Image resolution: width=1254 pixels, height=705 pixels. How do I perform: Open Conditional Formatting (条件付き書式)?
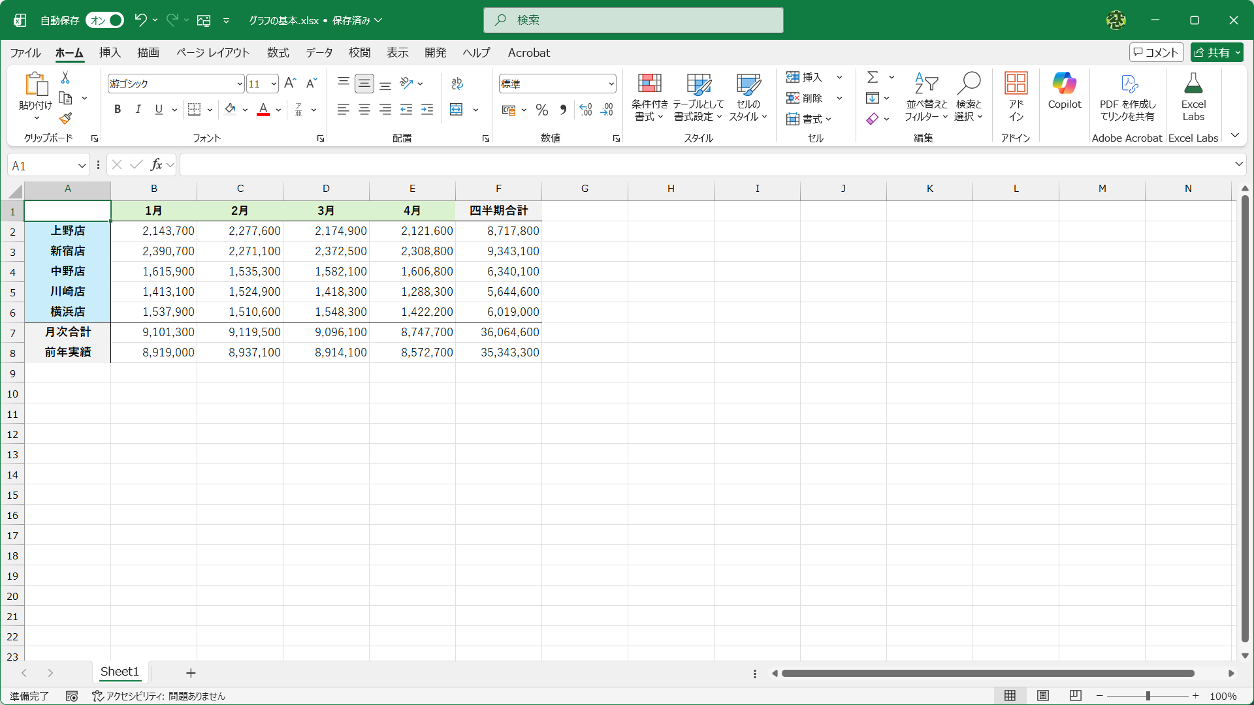(649, 97)
